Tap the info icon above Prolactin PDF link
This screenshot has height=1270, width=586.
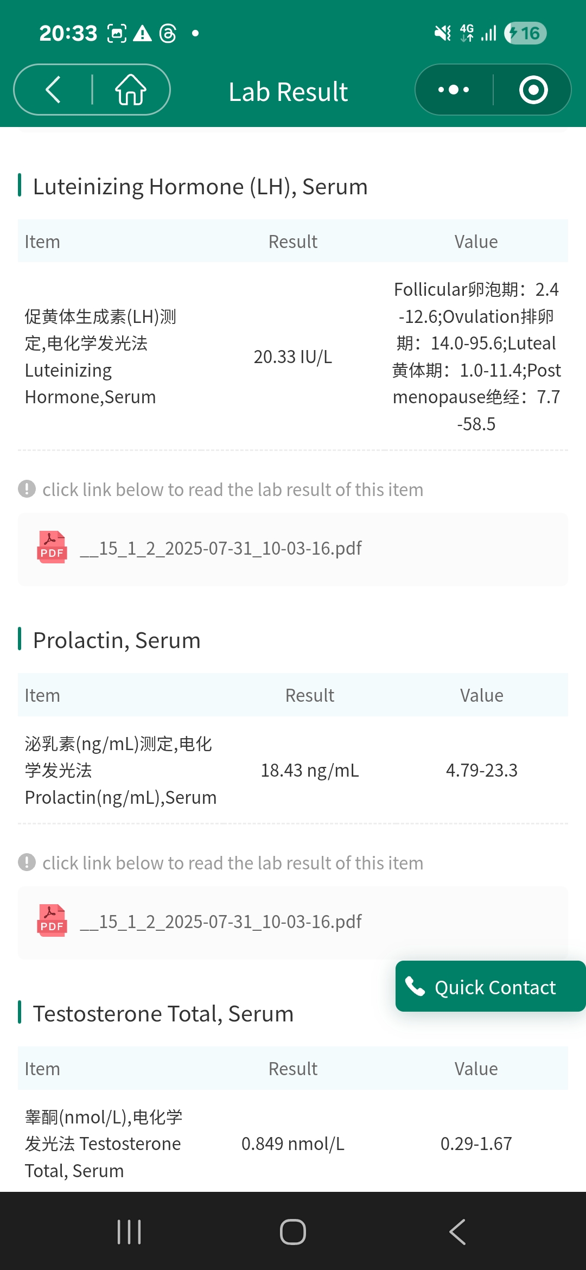27,862
